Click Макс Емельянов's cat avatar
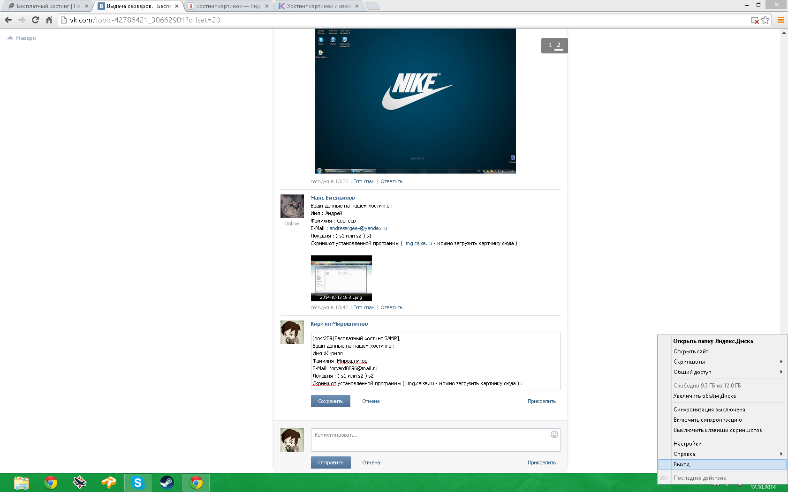The image size is (788, 492). 292,206
